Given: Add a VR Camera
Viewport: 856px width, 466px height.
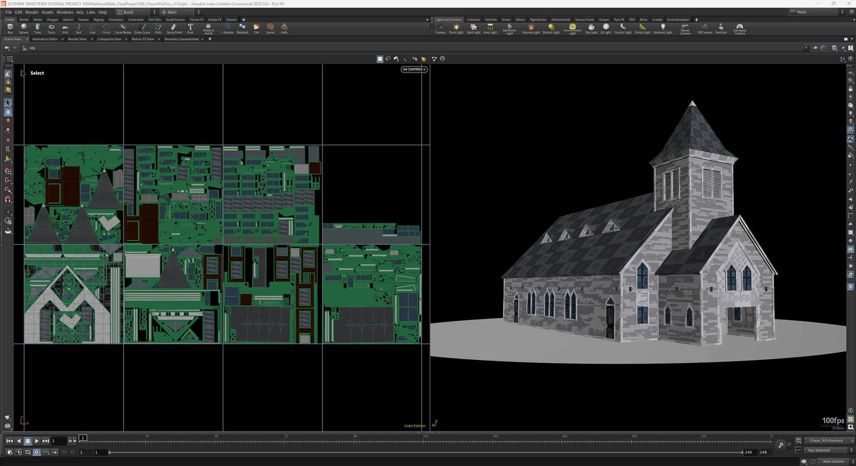Looking at the screenshot, I should click(x=705, y=29).
